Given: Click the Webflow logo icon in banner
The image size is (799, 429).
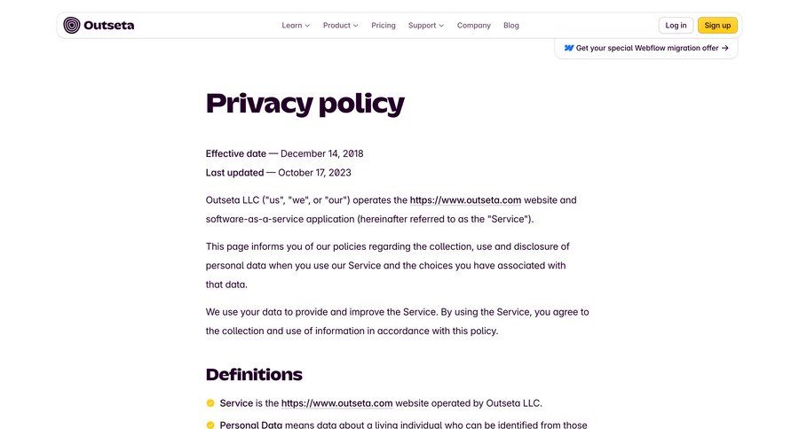Looking at the screenshot, I should (569, 49).
